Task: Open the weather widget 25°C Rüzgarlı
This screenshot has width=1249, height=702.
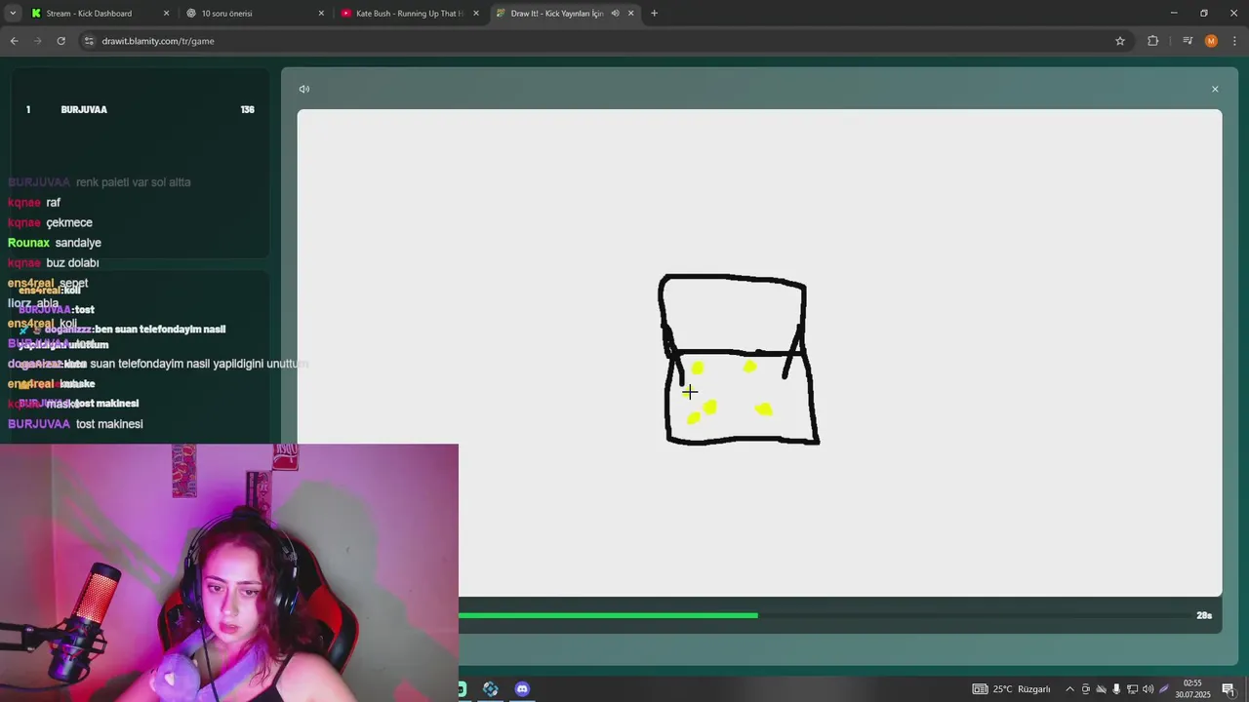Action: tap(1012, 689)
